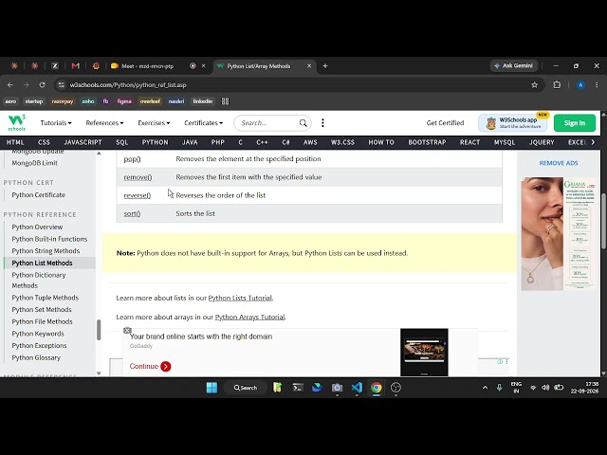Click the search magnifier icon
This screenshot has height=455, width=607.
pyautogui.click(x=303, y=123)
